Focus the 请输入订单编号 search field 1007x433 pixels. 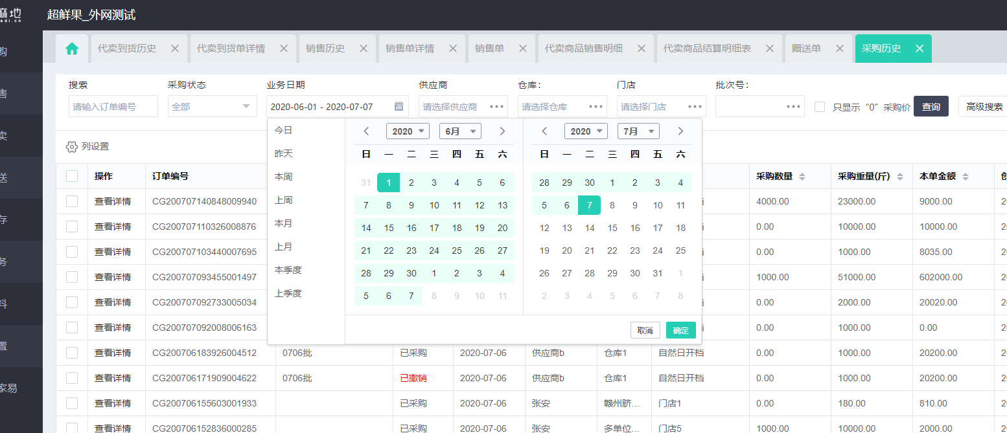[x=113, y=106]
